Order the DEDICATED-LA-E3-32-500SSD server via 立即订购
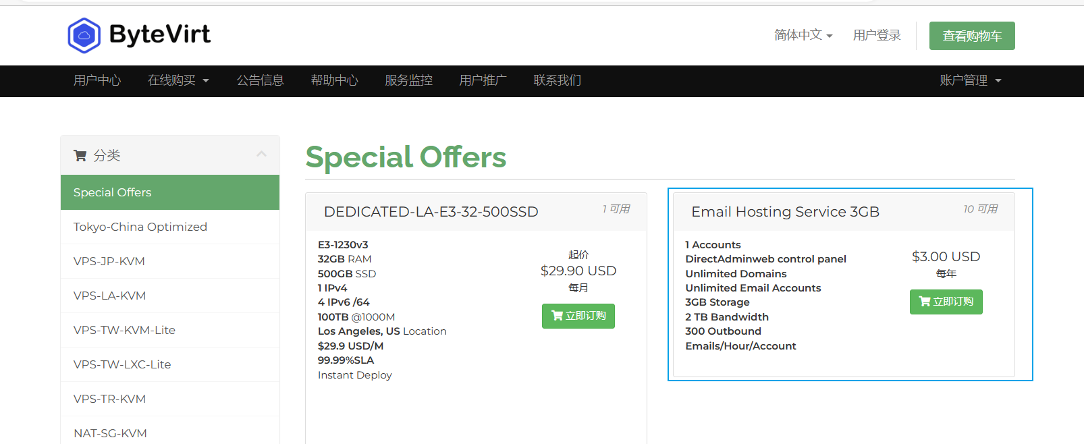 coord(578,316)
